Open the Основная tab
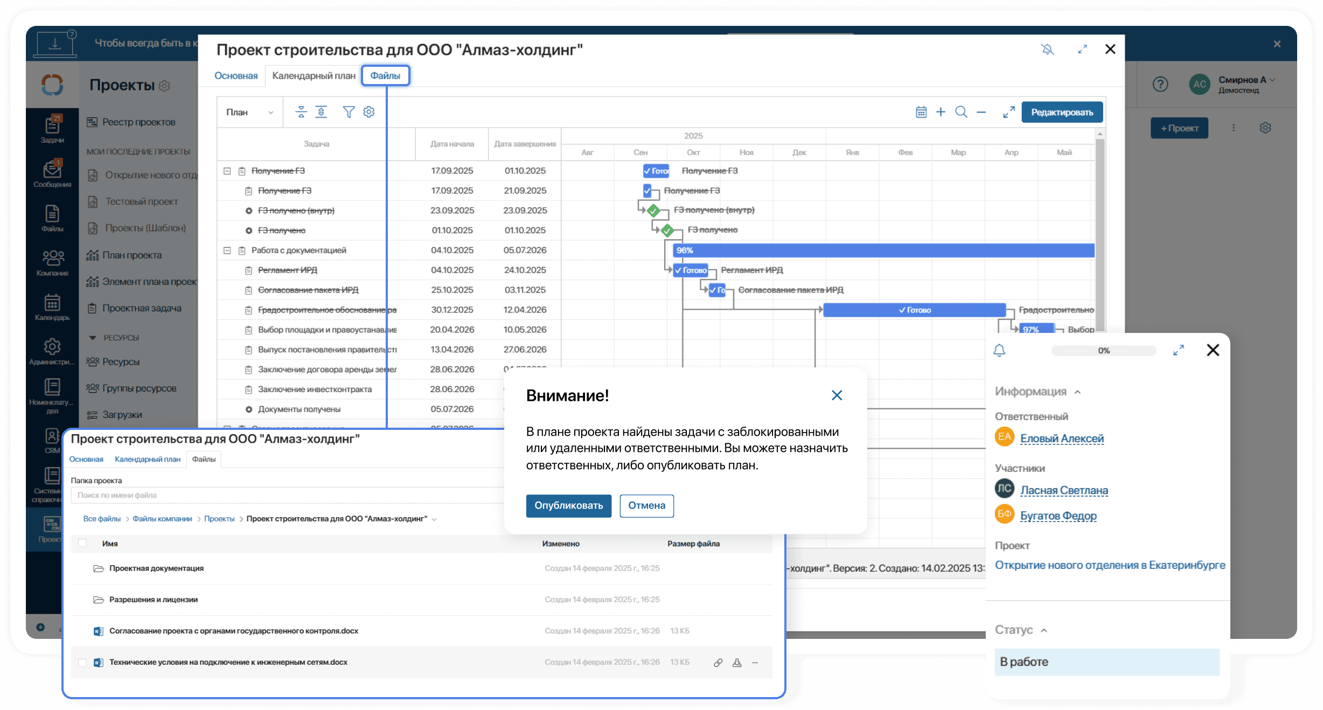This screenshot has height=710, width=1323. tap(236, 75)
